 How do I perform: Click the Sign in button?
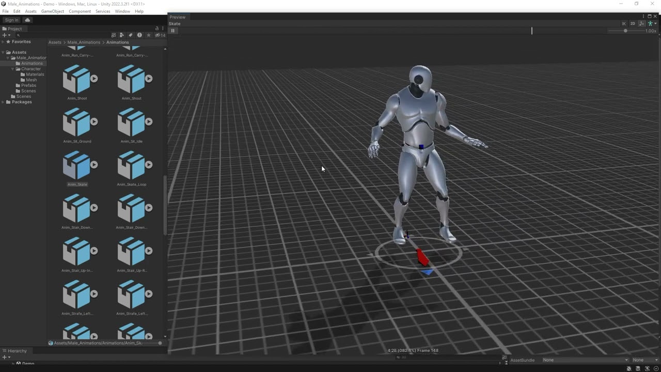tap(11, 20)
